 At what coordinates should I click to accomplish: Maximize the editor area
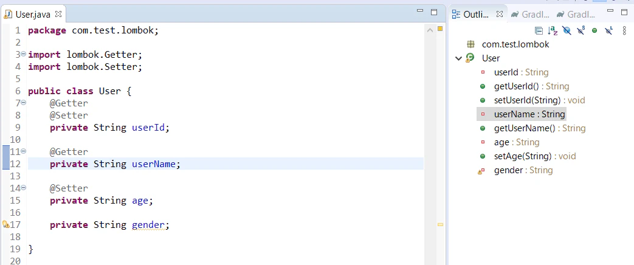(x=434, y=12)
